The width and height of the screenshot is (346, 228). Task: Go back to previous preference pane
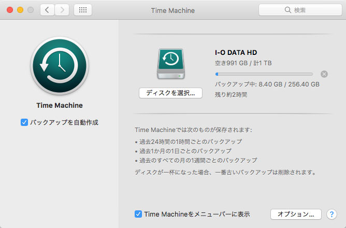coord(48,10)
